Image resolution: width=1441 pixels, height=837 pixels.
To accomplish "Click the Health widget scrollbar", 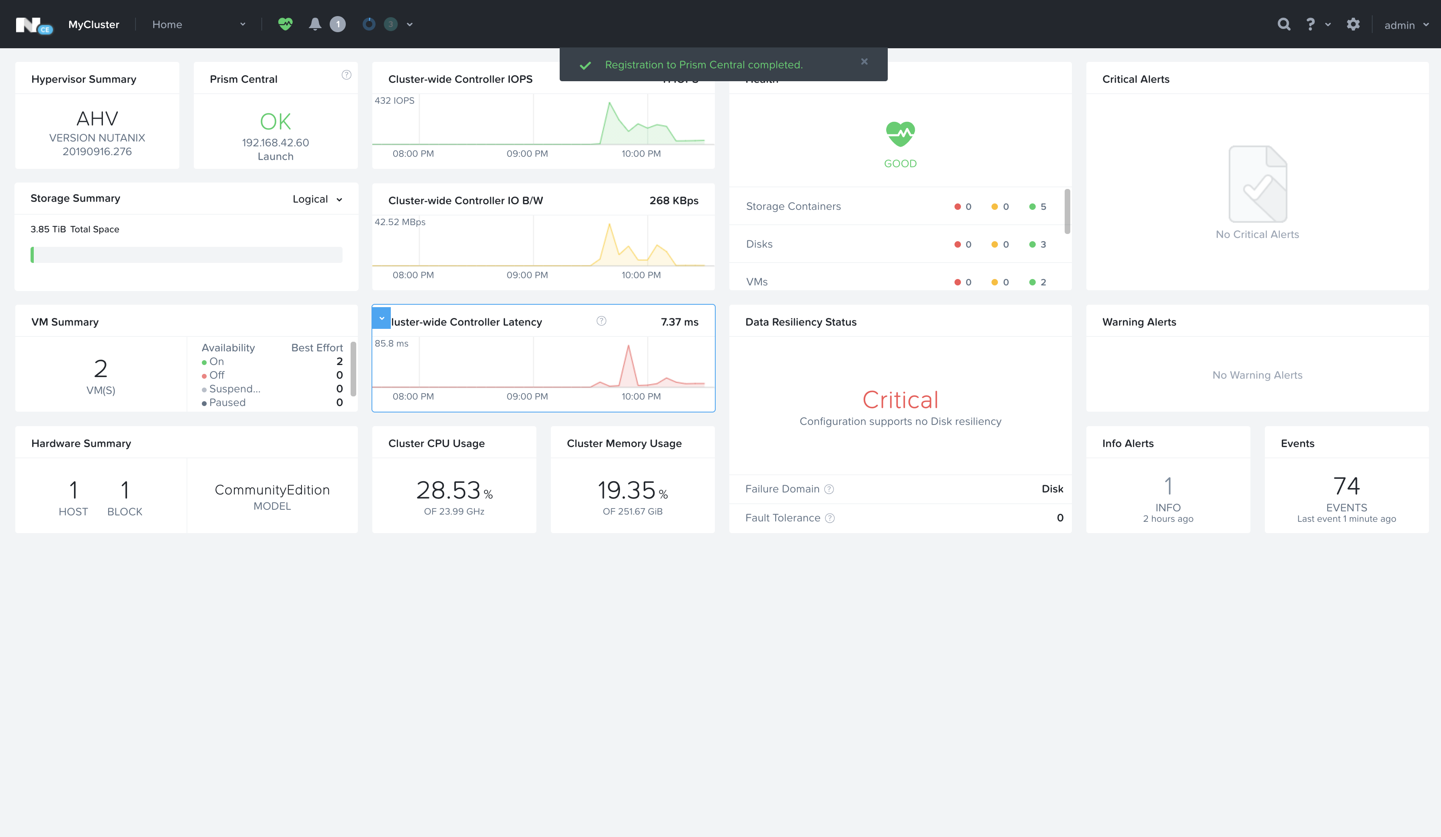I will click(1067, 211).
